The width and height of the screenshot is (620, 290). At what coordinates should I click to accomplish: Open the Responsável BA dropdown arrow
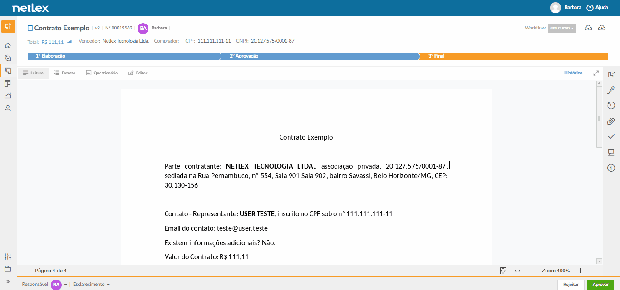click(x=65, y=285)
